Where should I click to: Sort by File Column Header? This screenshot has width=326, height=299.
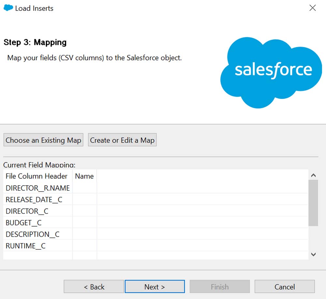(37, 176)
